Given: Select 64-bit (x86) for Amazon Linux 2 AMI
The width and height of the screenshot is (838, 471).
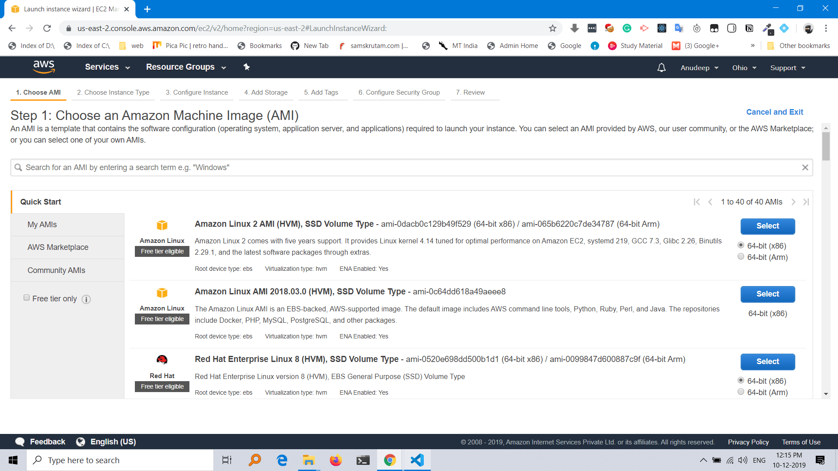Looking at the screenshot, I should pos(741,245).
